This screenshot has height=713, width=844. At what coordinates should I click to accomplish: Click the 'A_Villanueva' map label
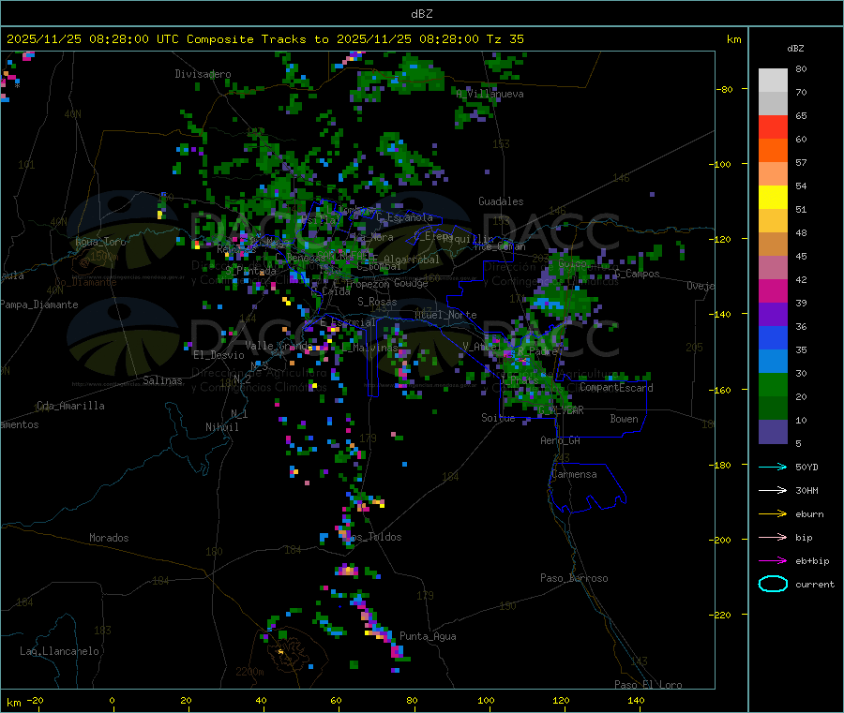[490, 94]
